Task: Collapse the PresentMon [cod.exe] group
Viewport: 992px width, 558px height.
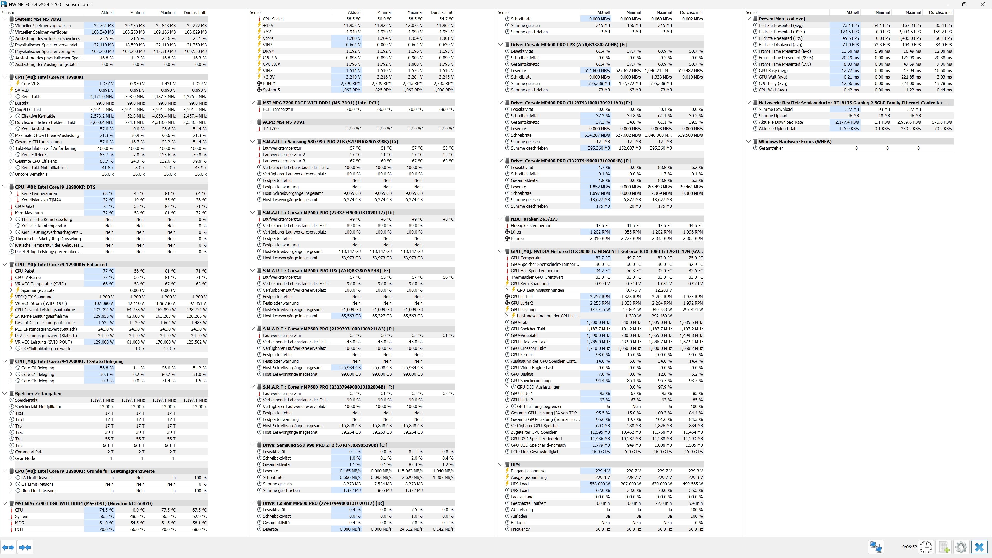Action: [x=748, y=19]
